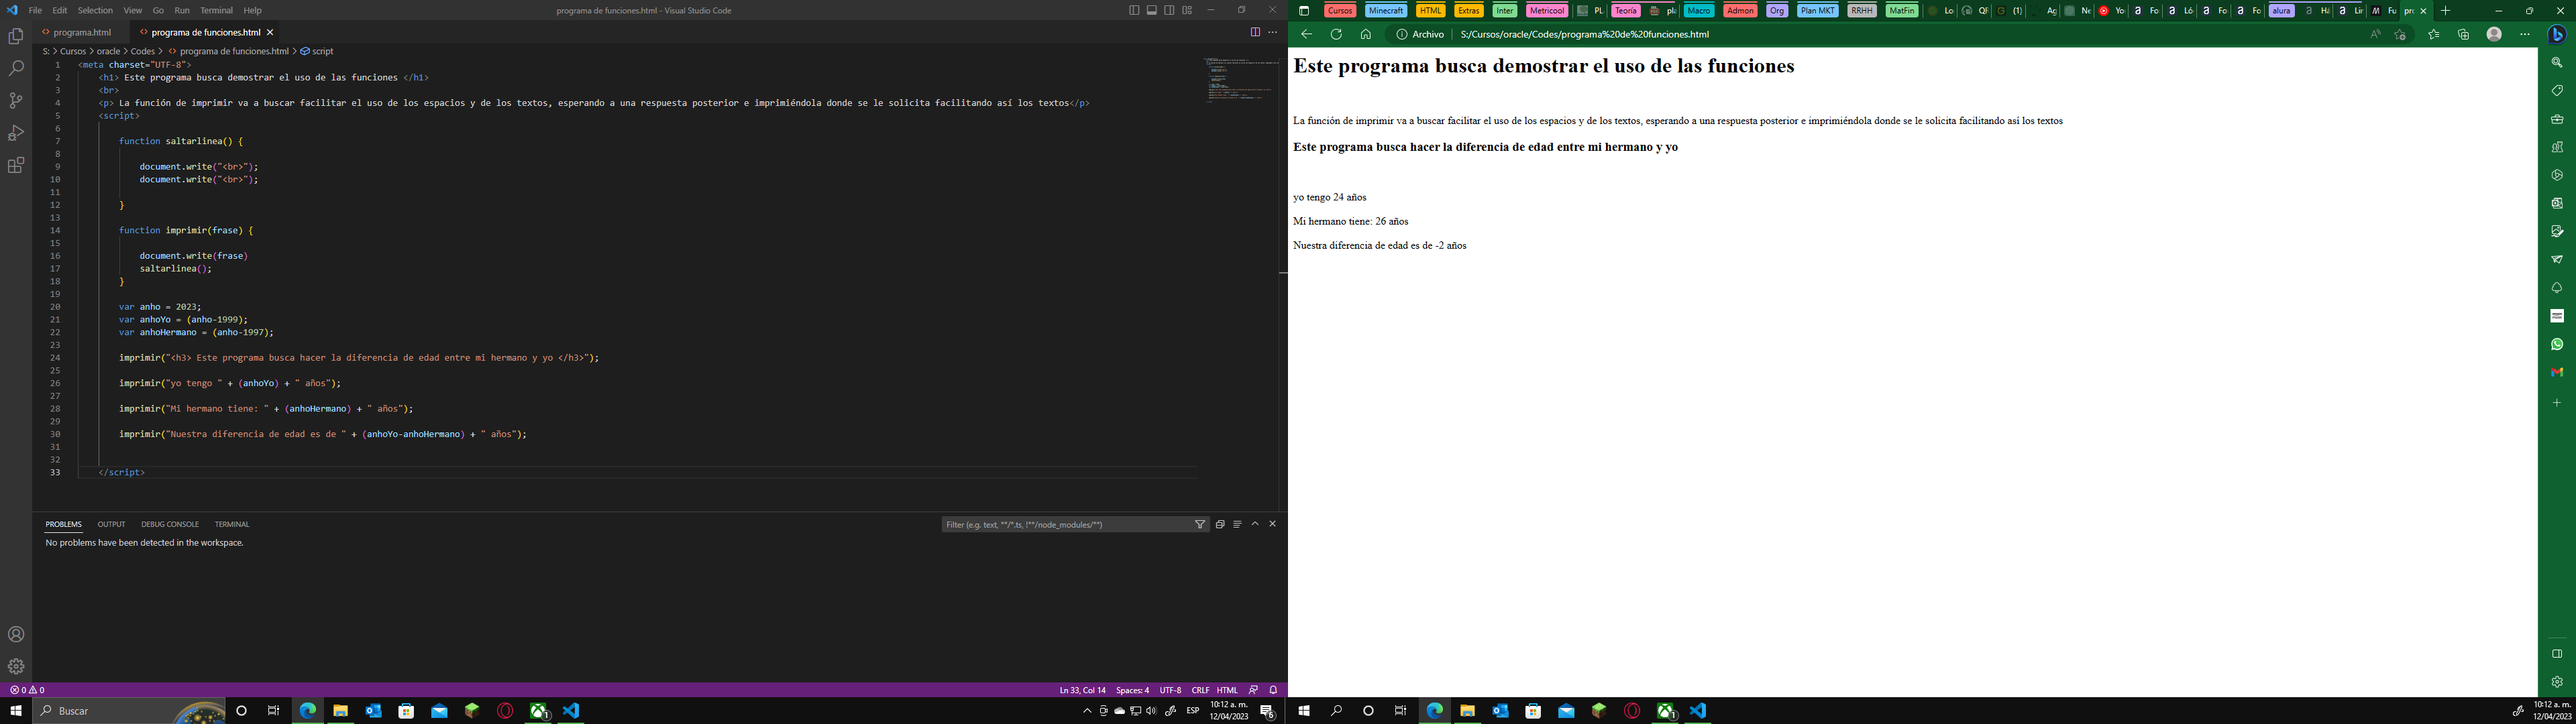The width and height of the screenshot is (2576, 724).
Task: Switch to the programa.html editor tab
Action: coord(82,32)
